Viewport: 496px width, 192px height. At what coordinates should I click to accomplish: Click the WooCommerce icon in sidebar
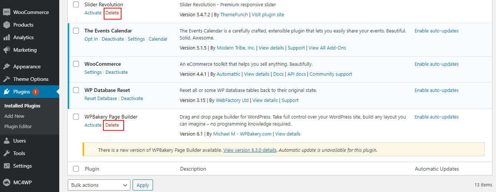click(x=6, y=12)
